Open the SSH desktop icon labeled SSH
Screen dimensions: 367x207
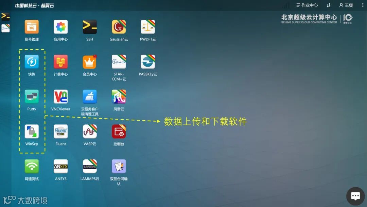(x=90, y=27)
